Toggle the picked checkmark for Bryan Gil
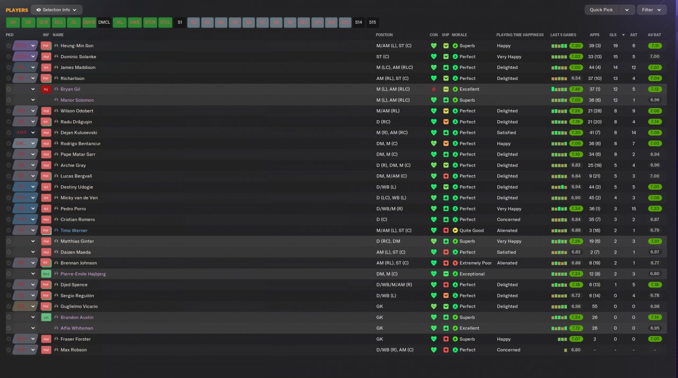The height and width of the screenshot is (378, 678). tap(8, 89)
